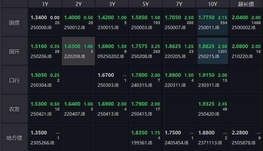Image resolution: width=263 pixels, height=151 pixels.
Task: Select the 国债 row header
Action: click(x=14, y=23)
